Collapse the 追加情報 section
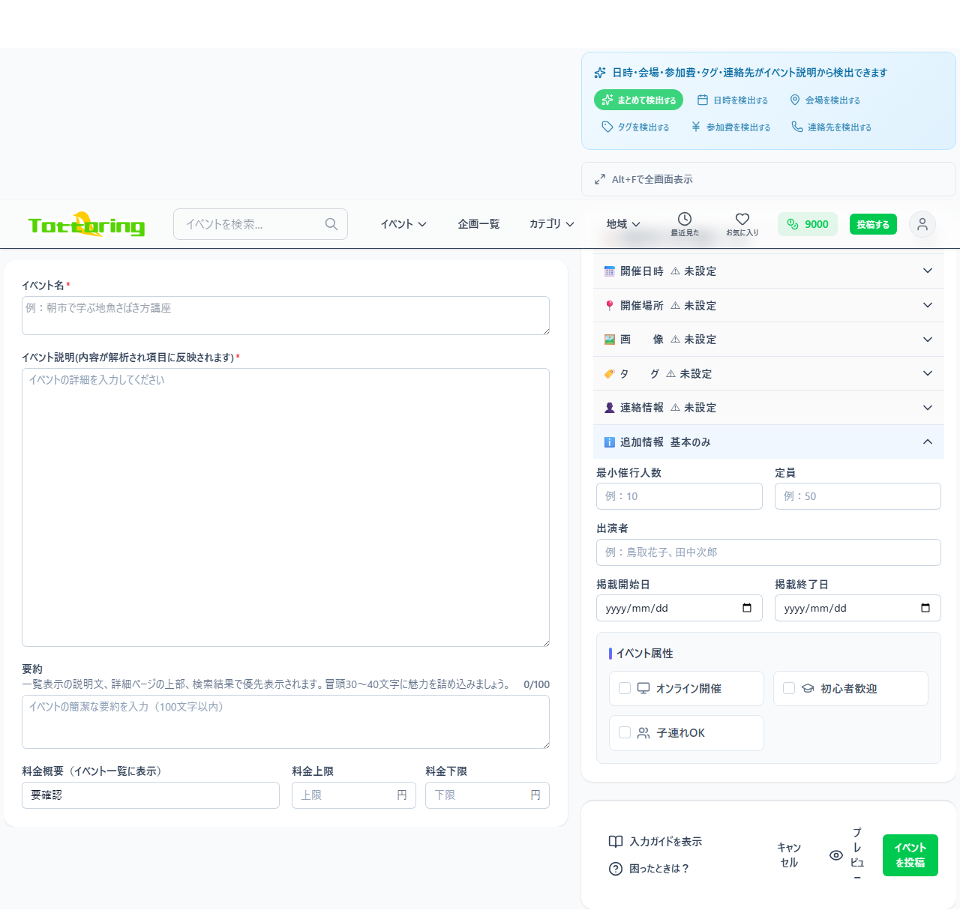This screenshot has height=910, width=960. (769, 442)
